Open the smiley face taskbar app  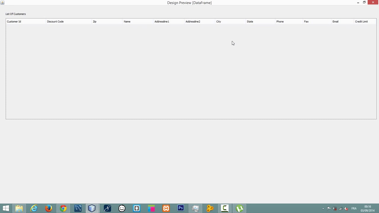pyautogui.click(x=122, y=209)
